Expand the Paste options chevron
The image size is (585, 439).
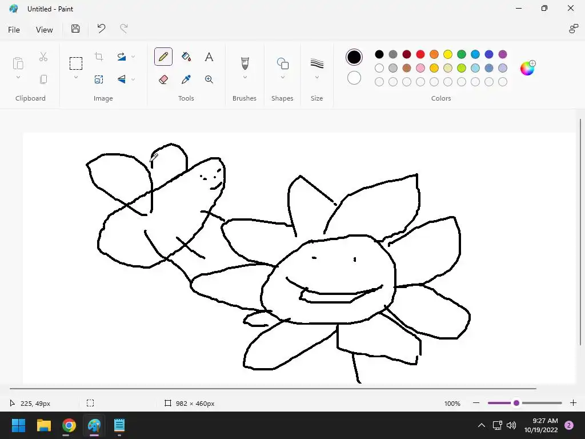point(18,77)
